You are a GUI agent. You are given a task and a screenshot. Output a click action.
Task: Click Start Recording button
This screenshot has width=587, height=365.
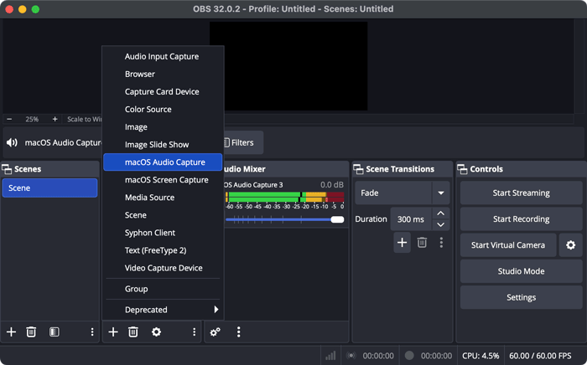[x=521, y=219]
